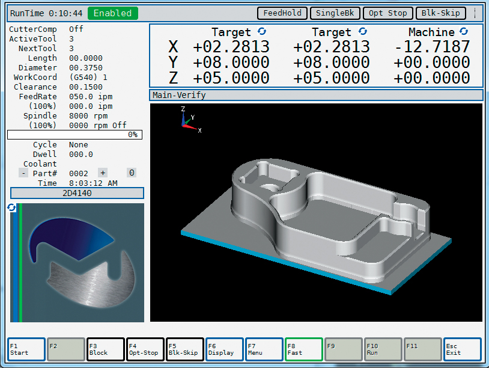Image resolution: width=489 pixels, height=368 pixels.
Task: Click the 2D4140 program name field
Action: tap(77, 193)
